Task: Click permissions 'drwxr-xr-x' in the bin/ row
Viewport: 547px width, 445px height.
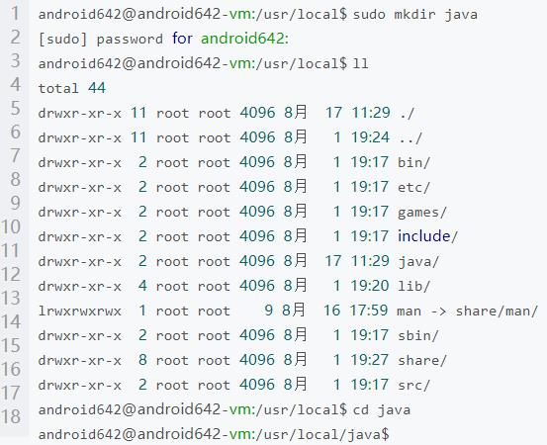Action: pyautogui.click(x=79, y=162)
